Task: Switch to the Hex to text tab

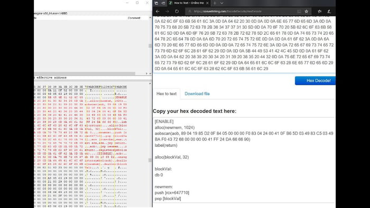Action: (166, 94)
